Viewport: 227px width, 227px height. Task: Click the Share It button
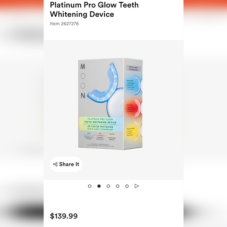tap(66, 164)
